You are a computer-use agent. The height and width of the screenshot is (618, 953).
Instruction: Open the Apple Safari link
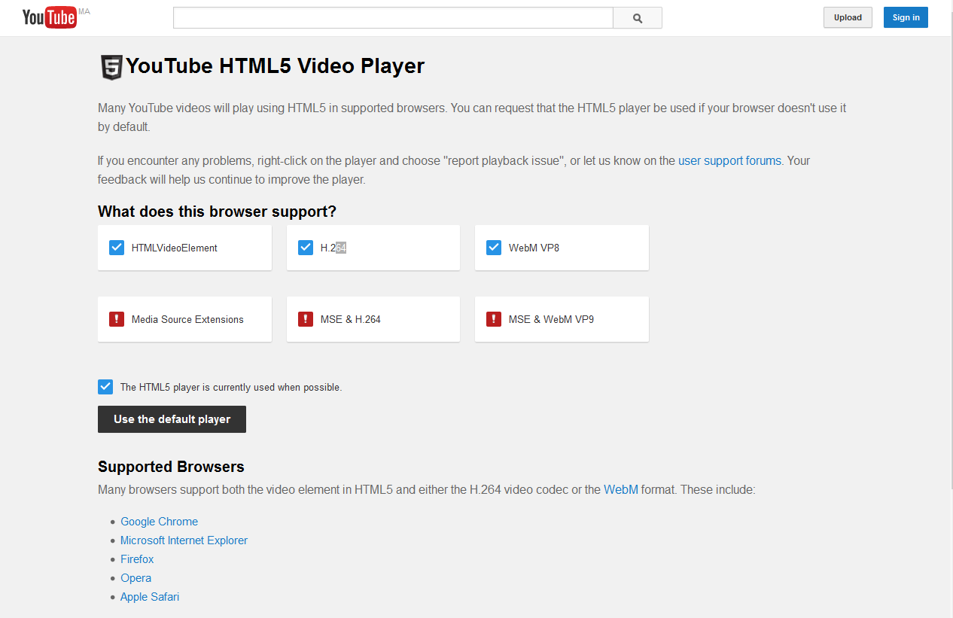[150, 597]
